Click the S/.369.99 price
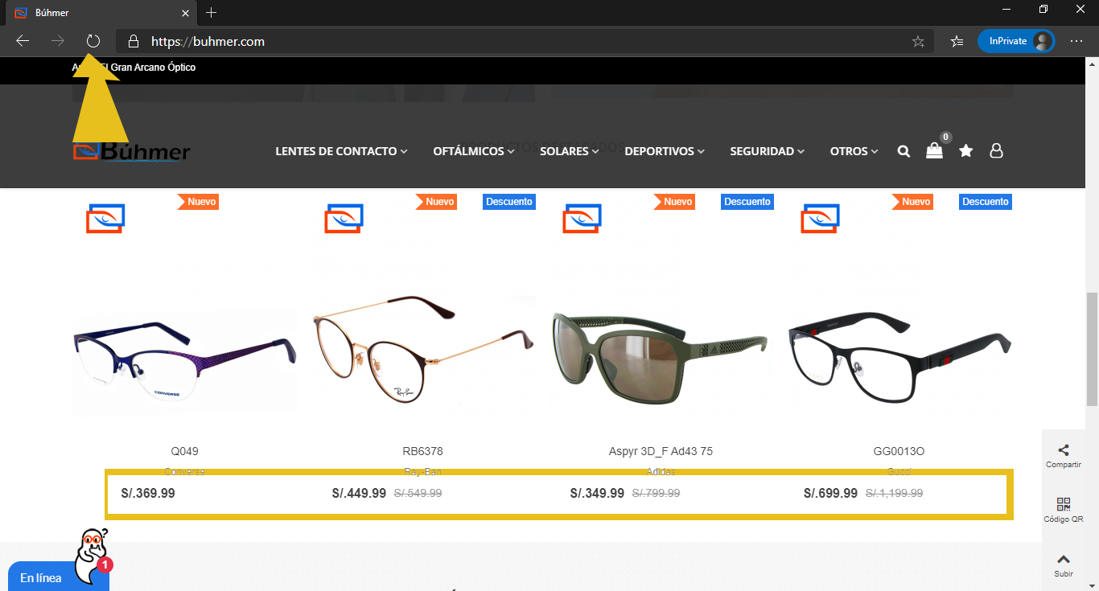The width and height of the screenshot is (1099, 591). coord(148,493)
